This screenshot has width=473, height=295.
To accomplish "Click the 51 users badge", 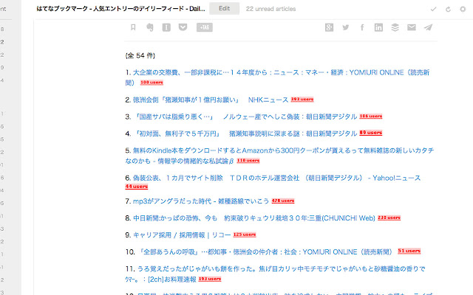I will pos(409,251).
